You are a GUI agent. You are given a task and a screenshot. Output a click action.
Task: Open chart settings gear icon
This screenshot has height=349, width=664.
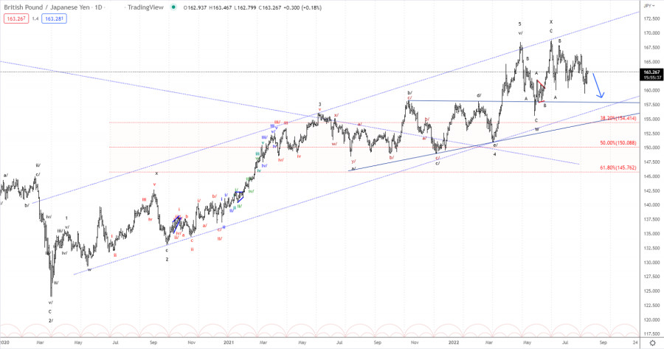pos(653,342)
